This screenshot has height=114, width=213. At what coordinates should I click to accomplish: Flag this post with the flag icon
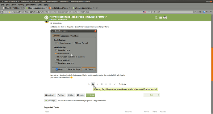[x=93, y=84]
